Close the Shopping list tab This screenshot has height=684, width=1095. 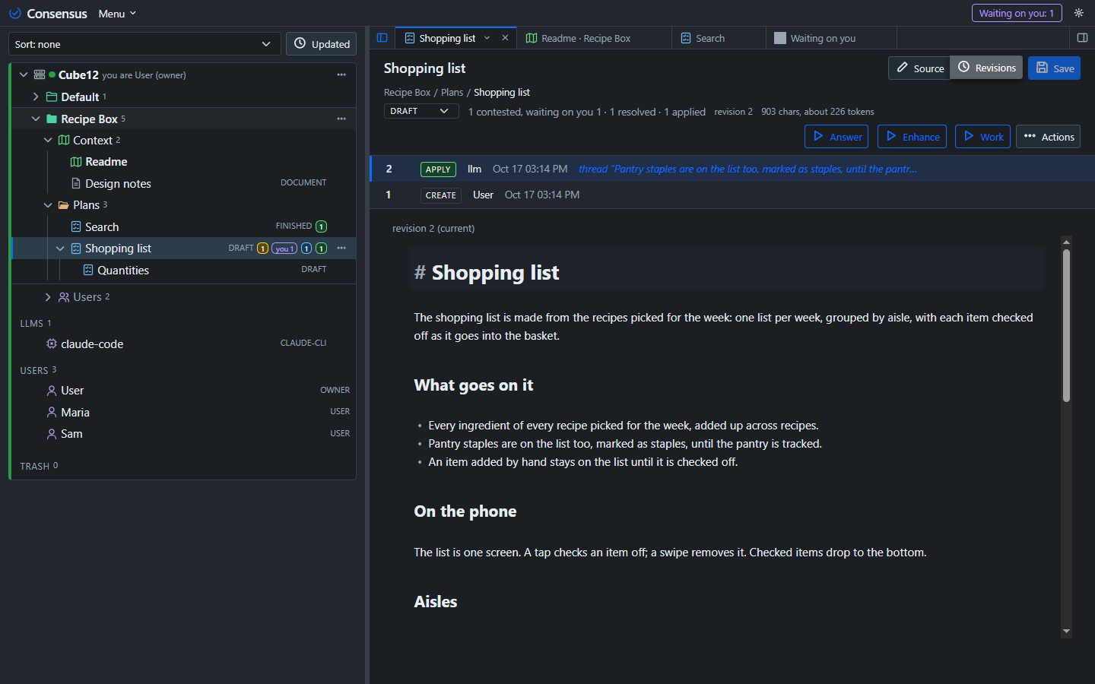tap(505, 38)
